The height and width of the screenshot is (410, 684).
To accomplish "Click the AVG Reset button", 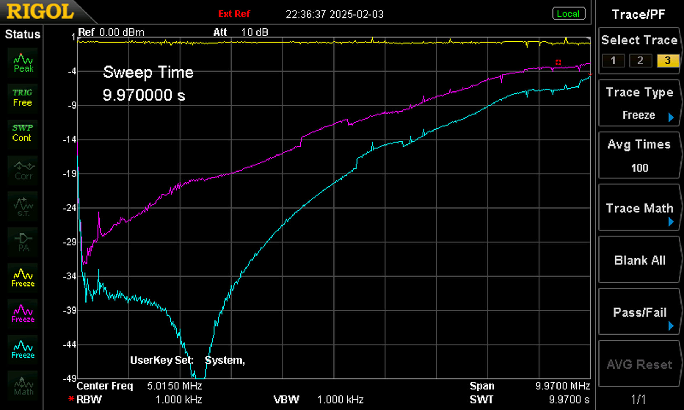I will [x=639, y=364].
